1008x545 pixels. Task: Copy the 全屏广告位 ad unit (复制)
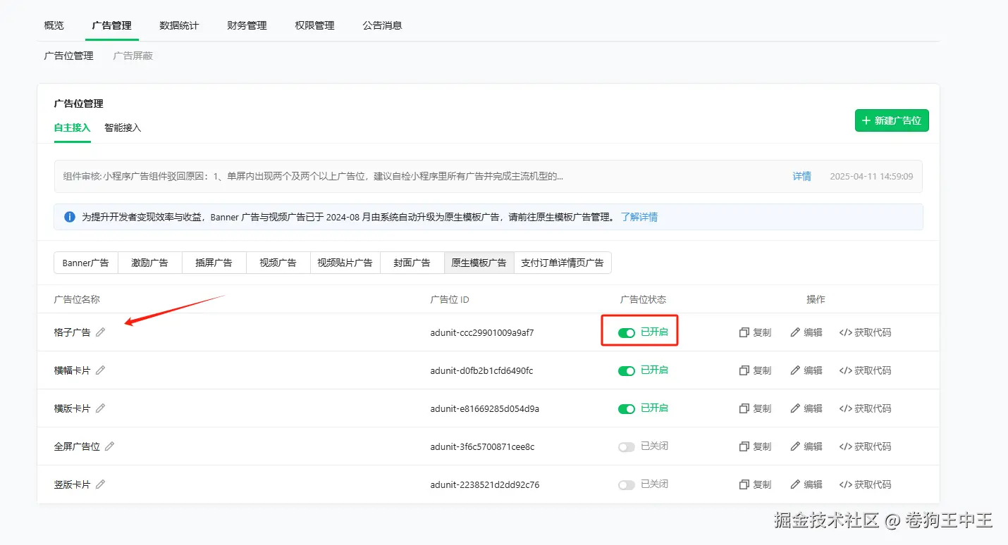pyautogui.click(x=755, y=446)
